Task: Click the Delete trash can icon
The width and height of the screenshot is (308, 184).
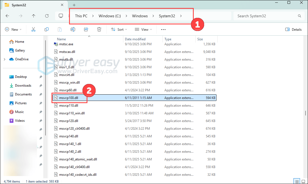Action: point(99,29)
